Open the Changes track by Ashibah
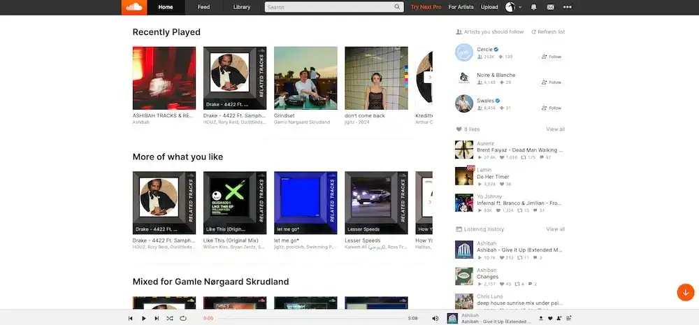Viewport: 699px width, 325px height. click(x=488, y=277)
